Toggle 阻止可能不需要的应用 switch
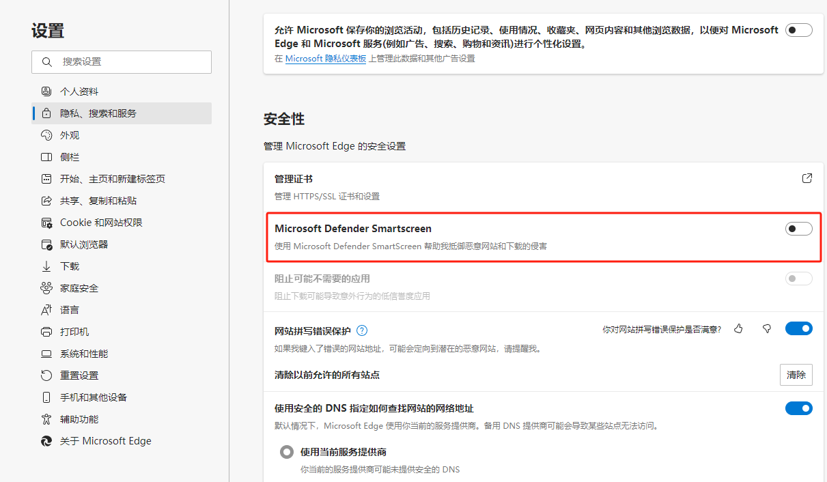 point(799,279)
